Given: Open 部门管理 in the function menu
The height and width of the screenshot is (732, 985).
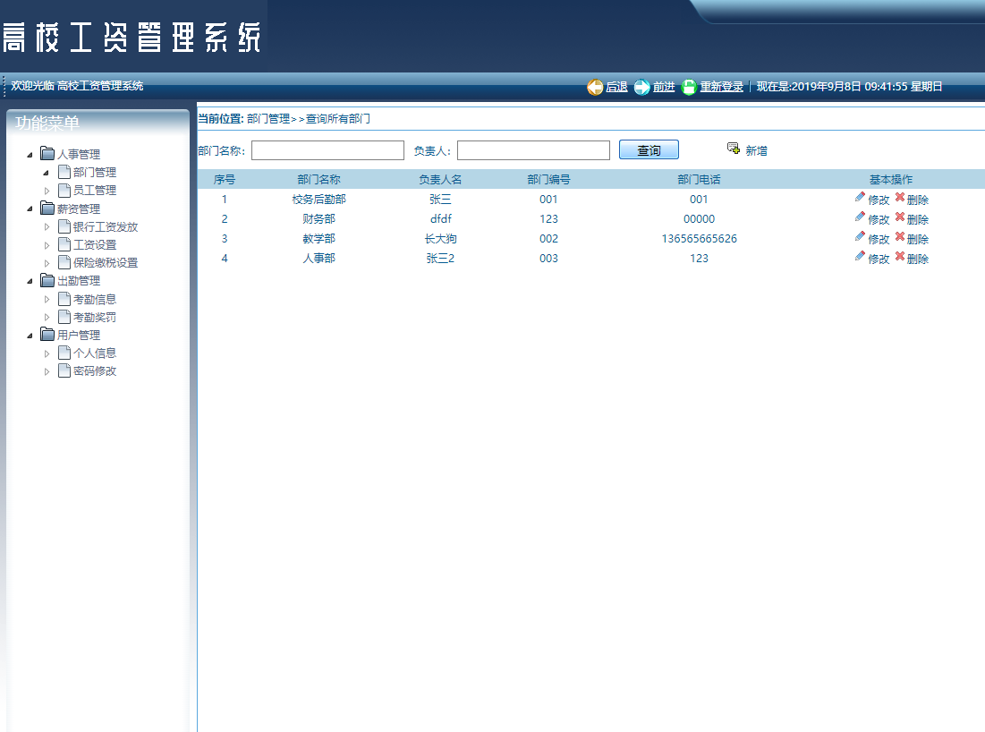Looking at the screenshot, I should (x=95, y=172).
